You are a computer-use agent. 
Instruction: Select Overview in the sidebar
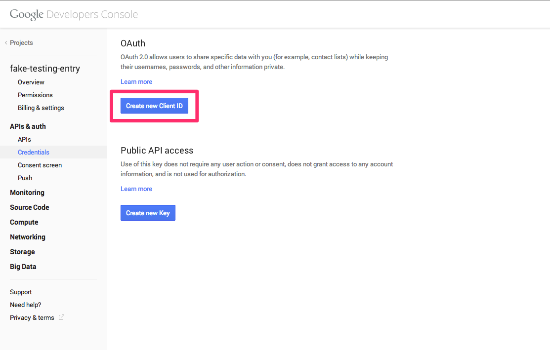[31, 82]
